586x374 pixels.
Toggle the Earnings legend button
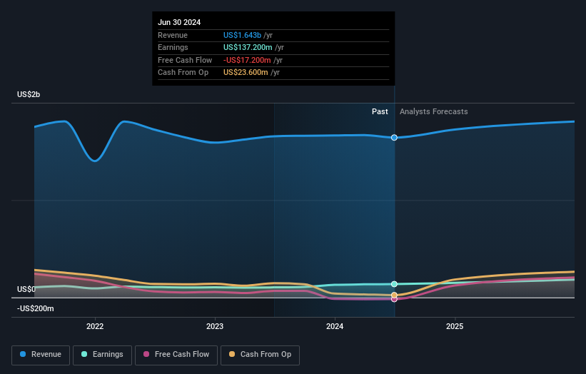tap(102, 355)
